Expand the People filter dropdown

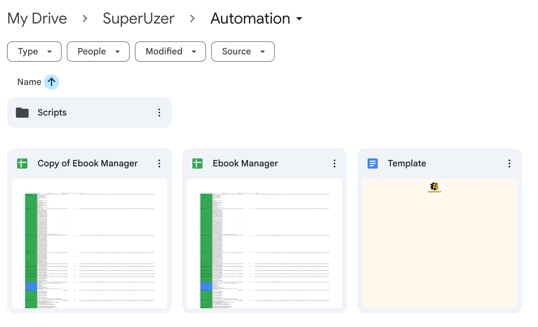pos(98,52)
